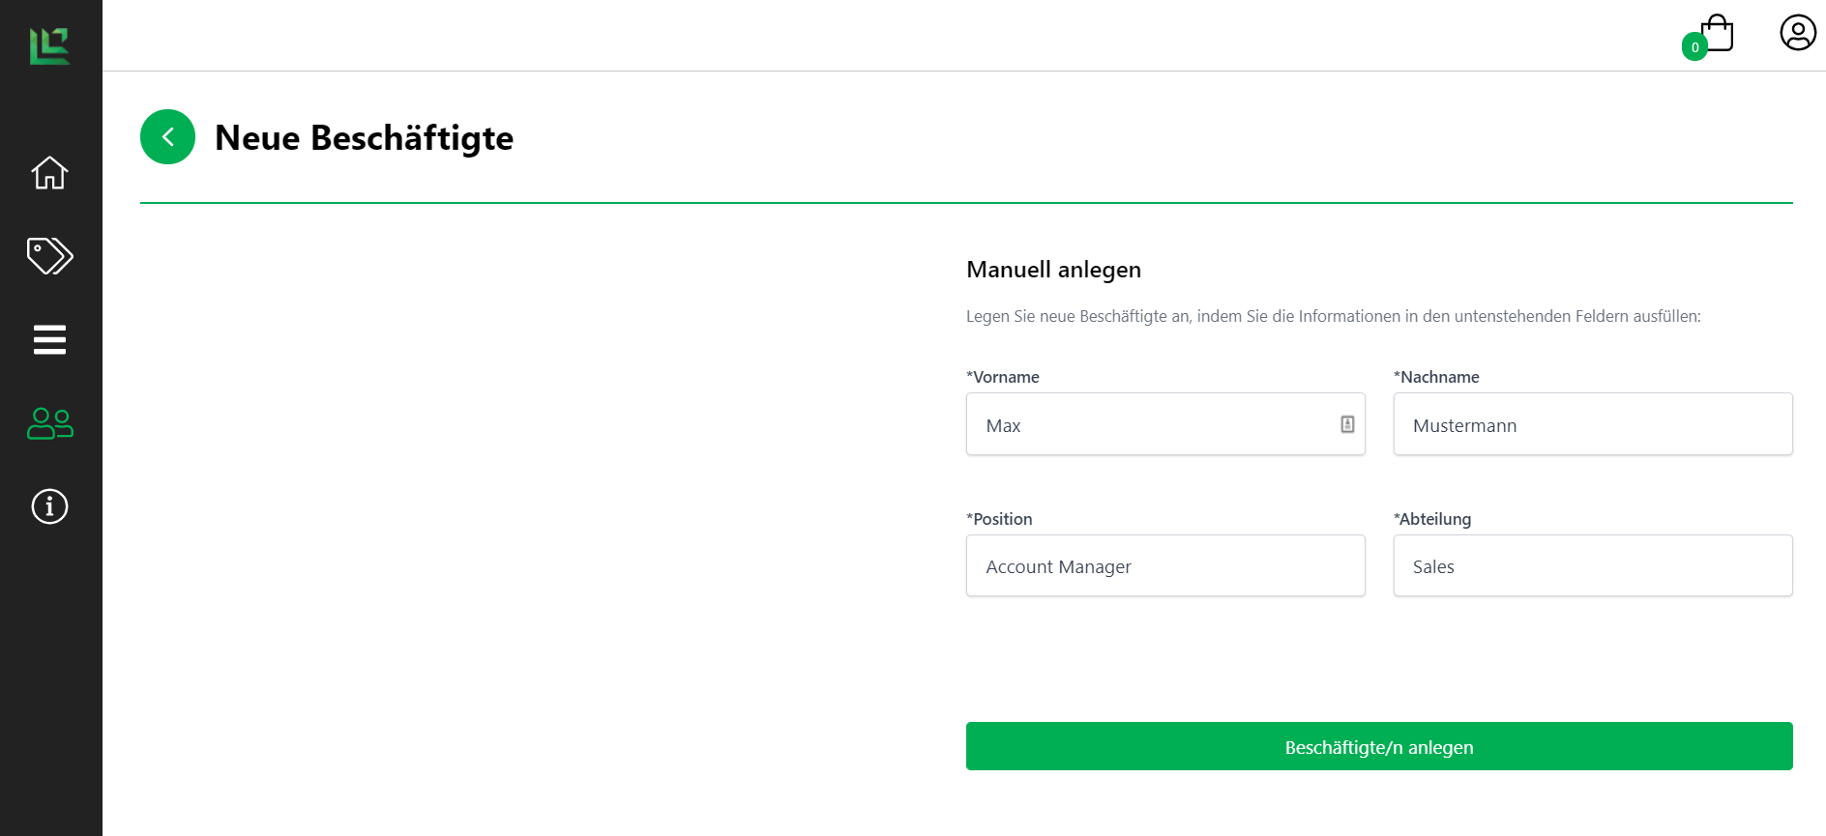Open the user account profile

coord(1798,33)
